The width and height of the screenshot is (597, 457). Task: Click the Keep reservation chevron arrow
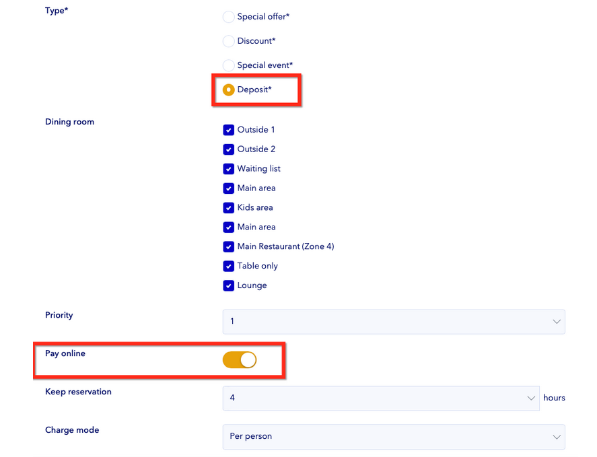531,398
